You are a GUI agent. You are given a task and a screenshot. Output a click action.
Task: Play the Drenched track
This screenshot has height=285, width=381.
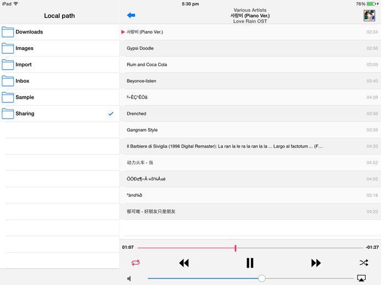[x=250, y=113]
